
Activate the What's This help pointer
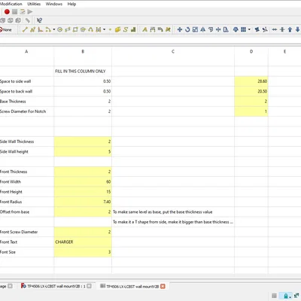click(x=39, y=20)
